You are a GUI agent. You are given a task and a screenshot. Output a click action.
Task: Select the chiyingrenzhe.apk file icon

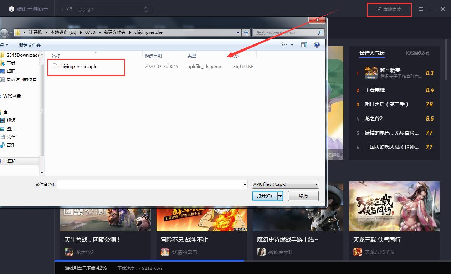[55, 67]
